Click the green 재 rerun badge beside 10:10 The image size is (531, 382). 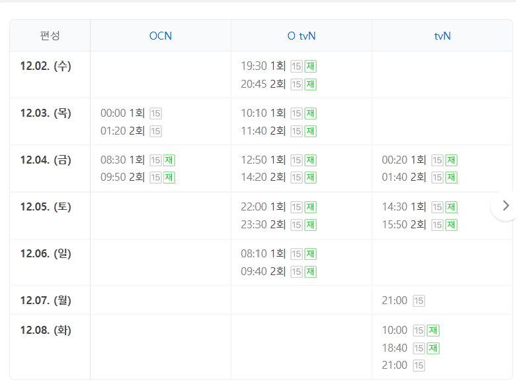[x=310, y=113]
